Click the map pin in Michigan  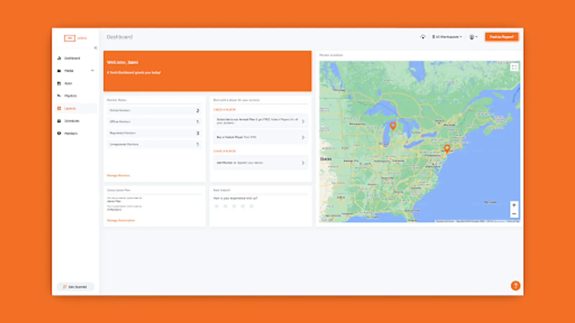tap(393, 126)
